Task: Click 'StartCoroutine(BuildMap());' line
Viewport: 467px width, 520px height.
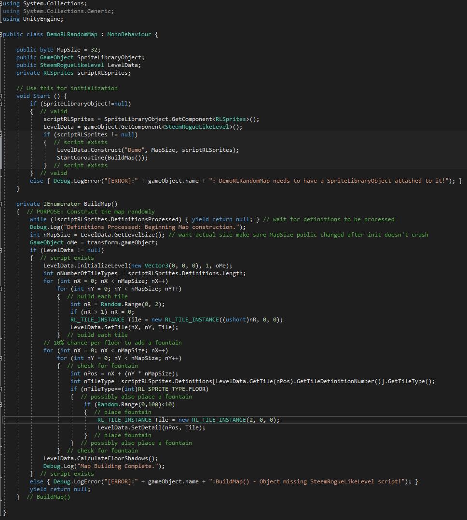Action: [102, 158]
